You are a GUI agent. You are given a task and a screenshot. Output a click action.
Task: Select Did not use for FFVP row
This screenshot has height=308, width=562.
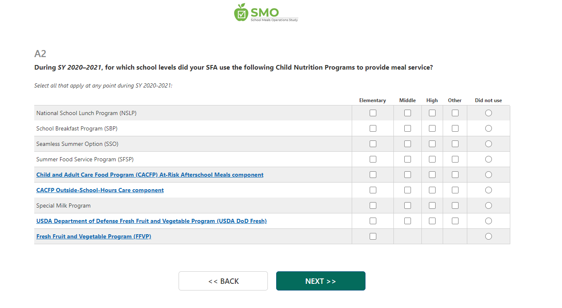(x=489, y=236)
